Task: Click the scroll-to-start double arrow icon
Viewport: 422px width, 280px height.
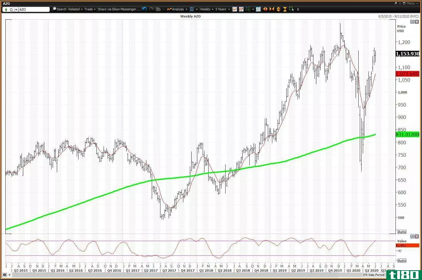Action: point(4,275)
